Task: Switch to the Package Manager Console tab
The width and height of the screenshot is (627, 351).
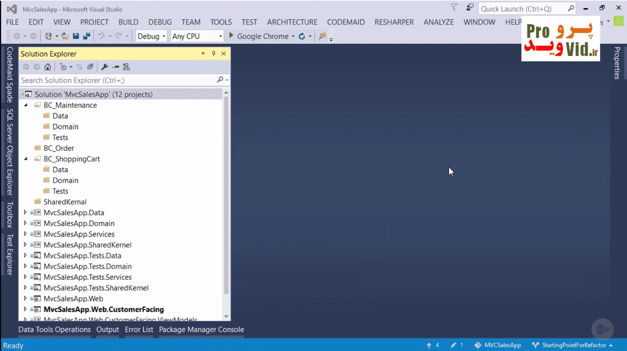Action: 201,329
